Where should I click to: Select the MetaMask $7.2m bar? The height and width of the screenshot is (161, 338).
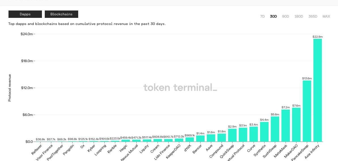tap(286, 126)
